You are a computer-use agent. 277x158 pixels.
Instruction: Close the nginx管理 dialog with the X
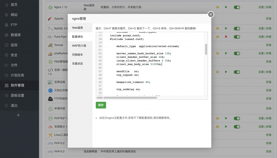[211, 15]
